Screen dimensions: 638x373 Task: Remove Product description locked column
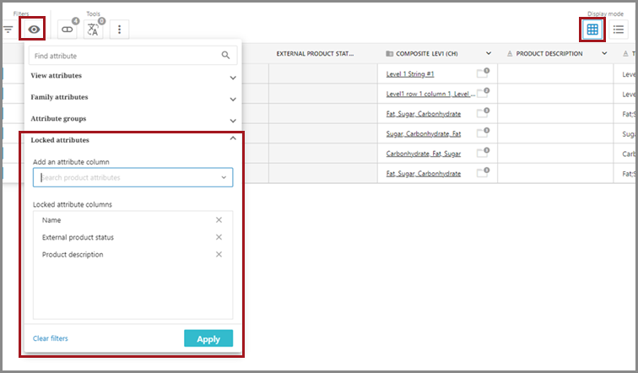coord(219,255)
